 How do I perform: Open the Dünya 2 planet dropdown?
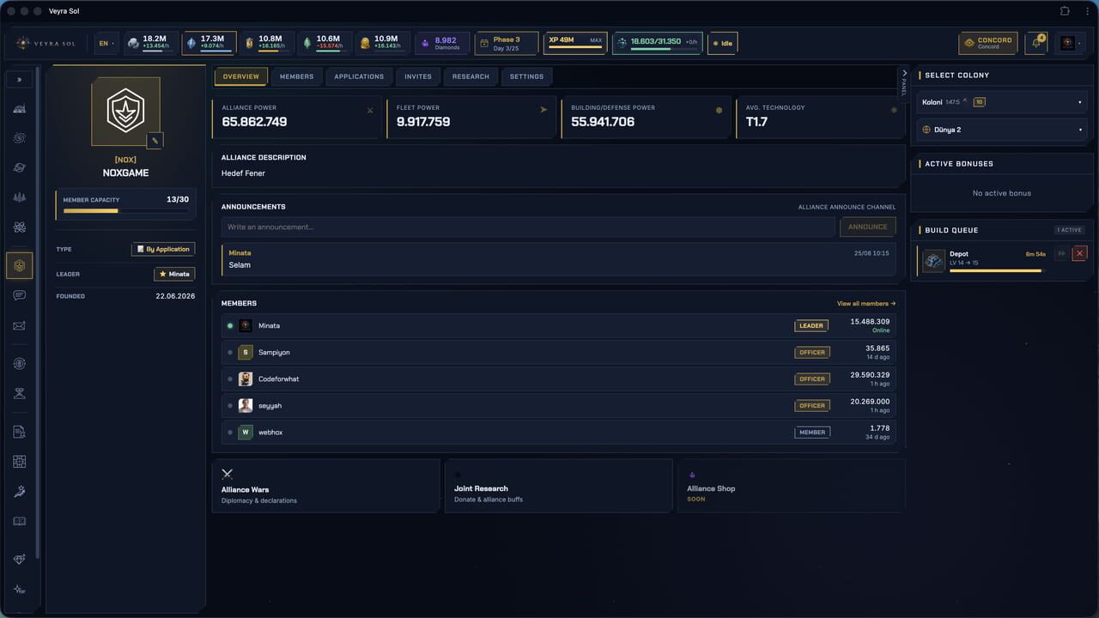1002,130
